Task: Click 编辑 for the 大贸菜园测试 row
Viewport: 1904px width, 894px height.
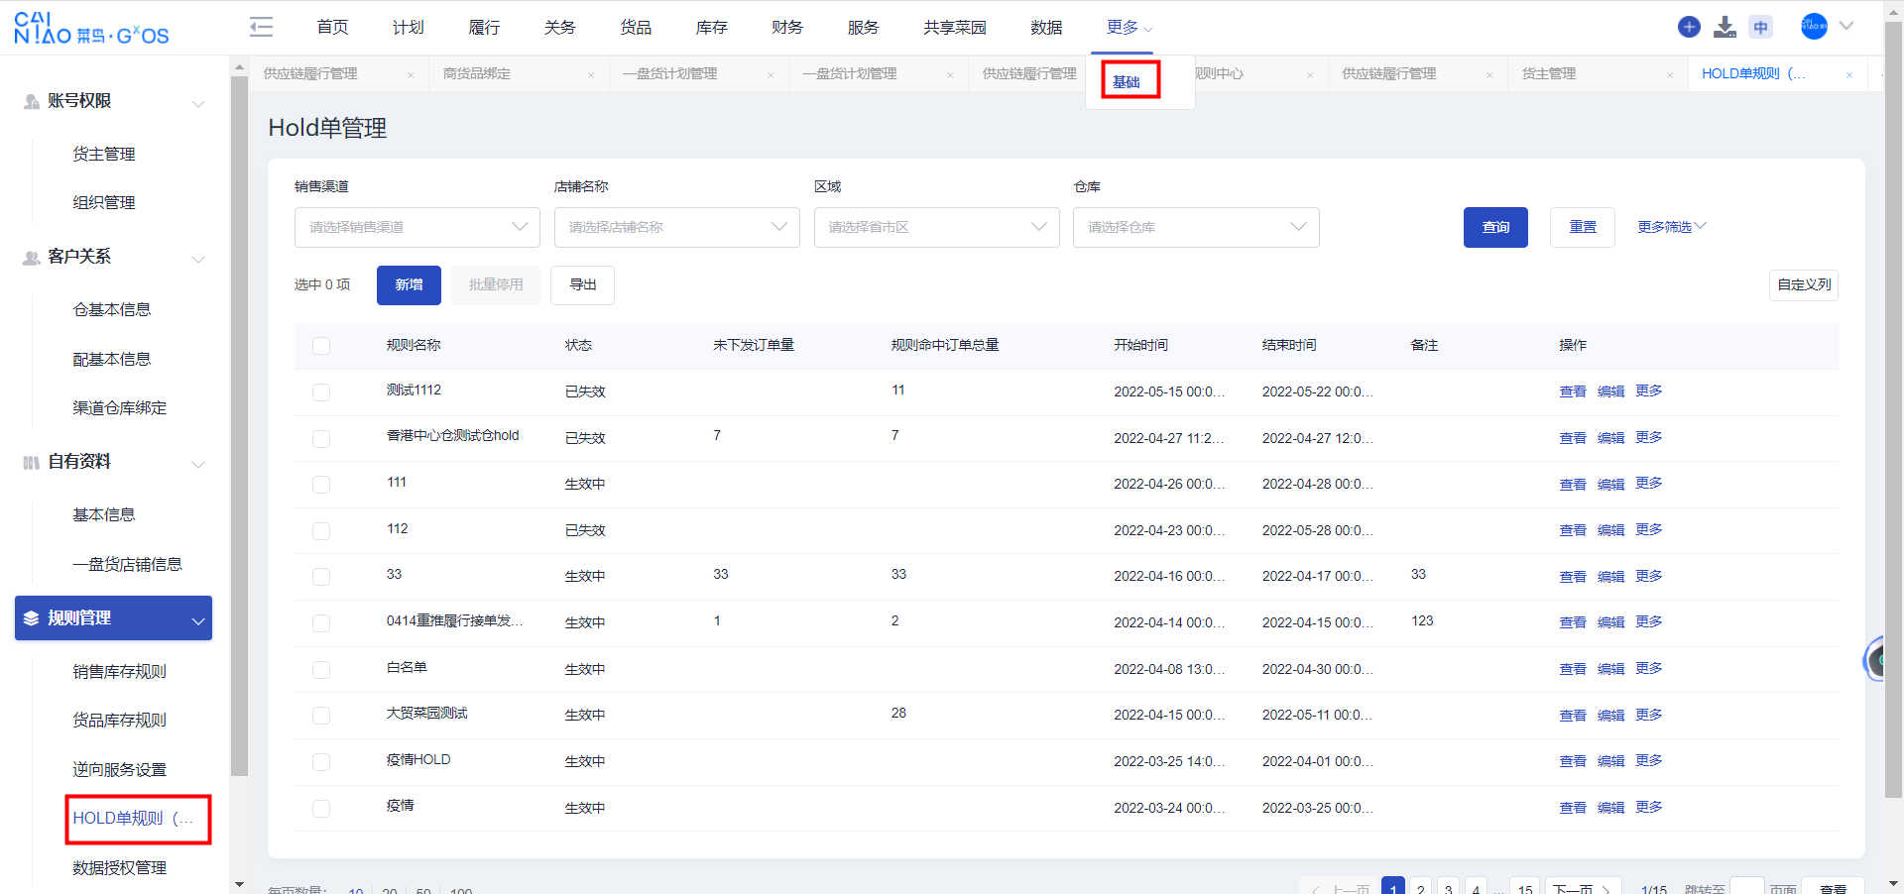Action: [x=1611, y=716]
